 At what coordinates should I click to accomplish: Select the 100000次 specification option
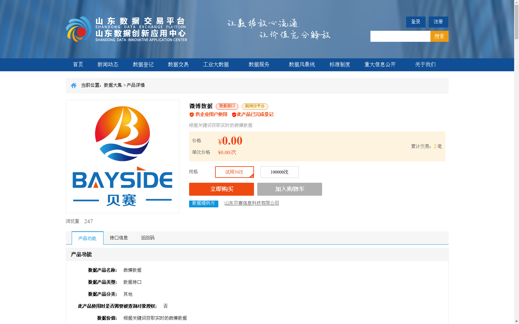coord(280,172)
